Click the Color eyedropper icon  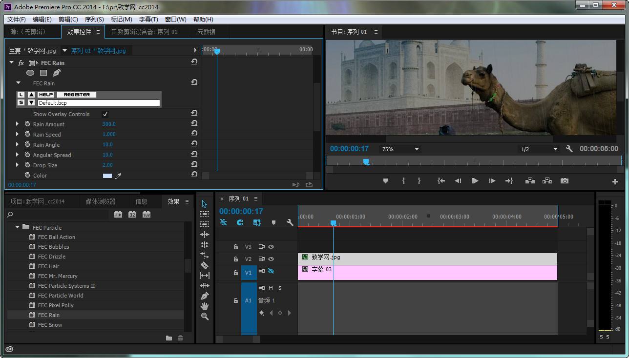pyautogui.click(x=118, y=176)
